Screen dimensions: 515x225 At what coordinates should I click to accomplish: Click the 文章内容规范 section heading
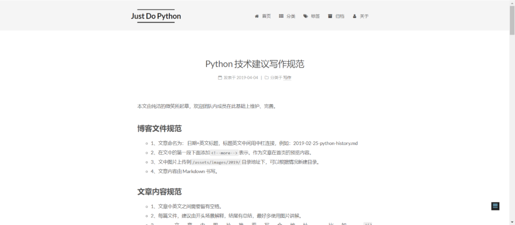159,192
